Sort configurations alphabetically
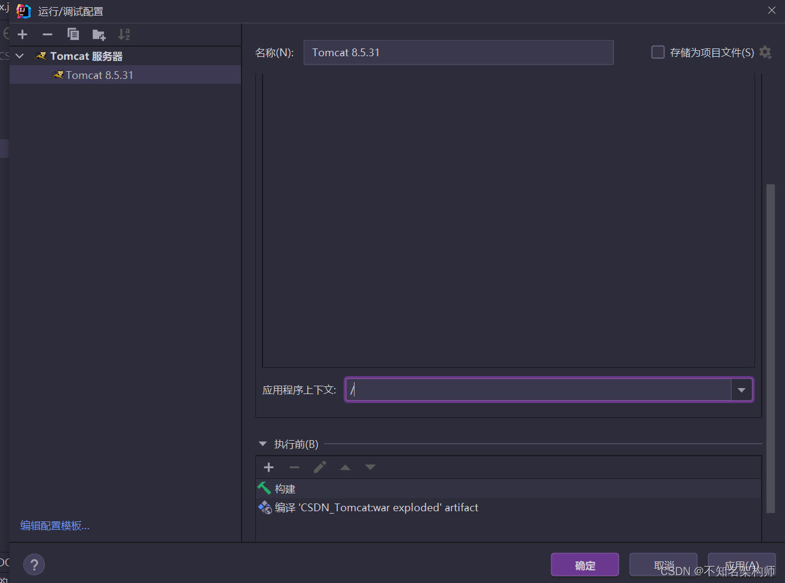 coord(124,35)
